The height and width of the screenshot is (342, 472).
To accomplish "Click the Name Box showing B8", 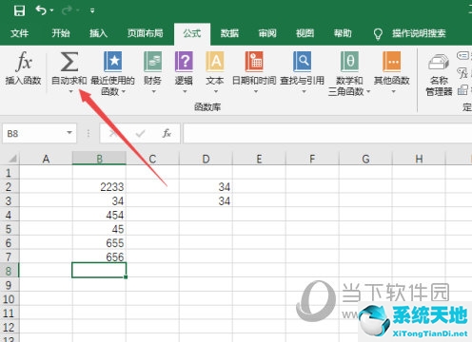I will tap(33, 133).
